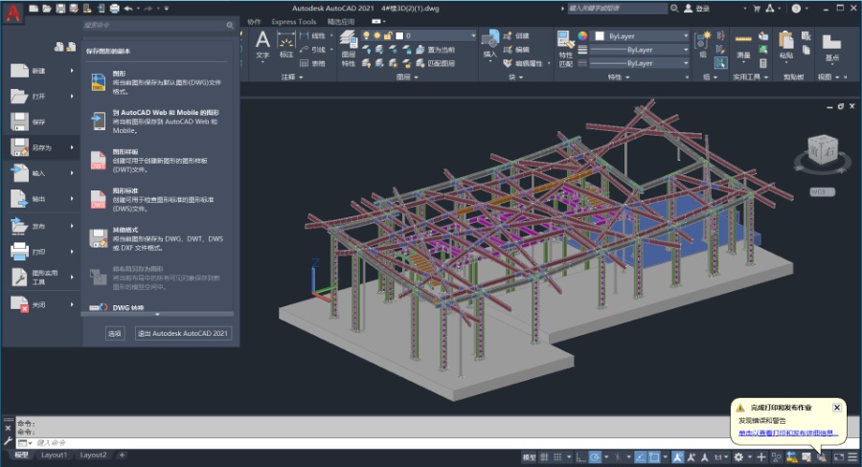Viewport: 862px width, 467px height.
Task: Click the Paste (粘贴) icon
Action: point(786,40)
